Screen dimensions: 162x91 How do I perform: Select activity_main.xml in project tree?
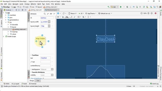19,29
